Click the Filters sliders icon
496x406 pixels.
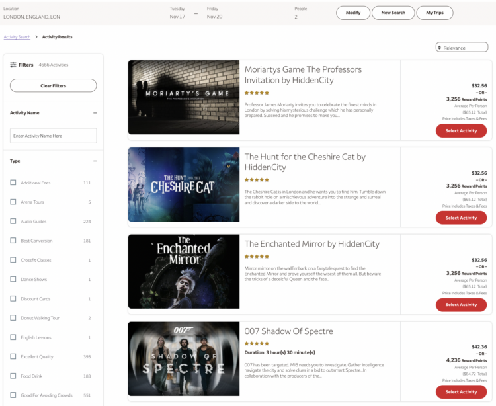tap(13, 65)
